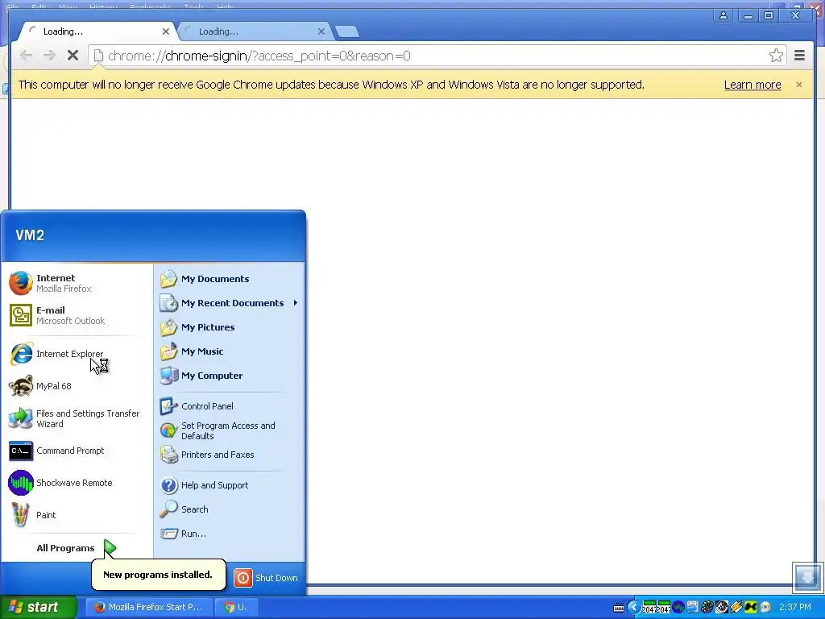The height and width of the screenshot is (619, 825).
Task: Click the Chrome address bar
Action: (x=437, y=56)
